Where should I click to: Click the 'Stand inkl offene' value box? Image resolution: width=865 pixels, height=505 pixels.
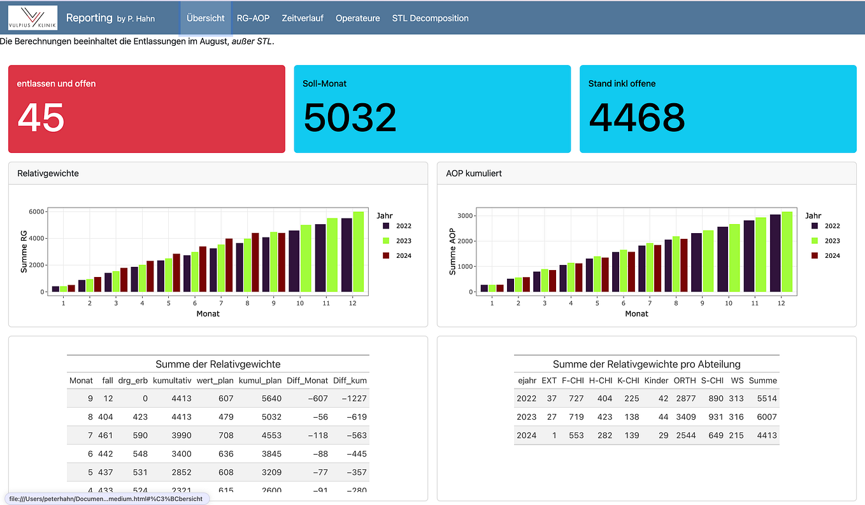[x=718, y=108]
